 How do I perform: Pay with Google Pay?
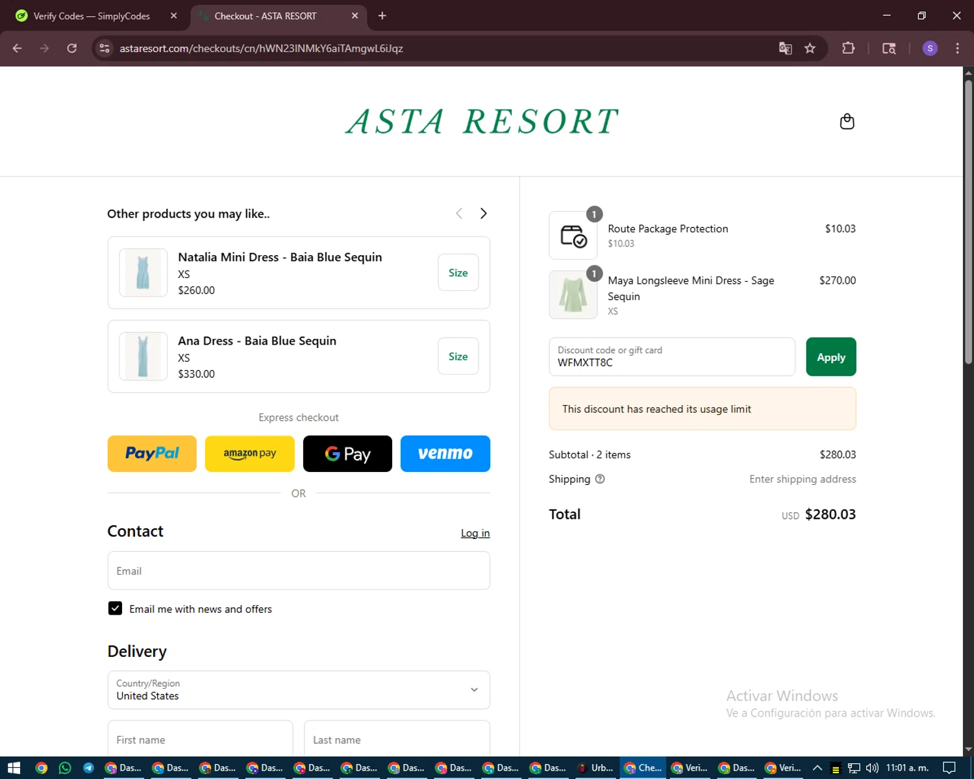[347, 454]
